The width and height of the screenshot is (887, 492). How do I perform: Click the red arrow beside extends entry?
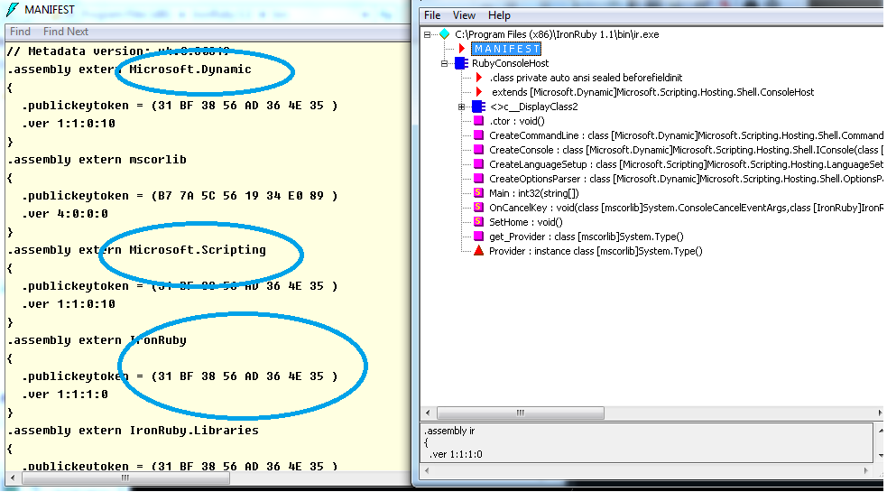[480, 92]
